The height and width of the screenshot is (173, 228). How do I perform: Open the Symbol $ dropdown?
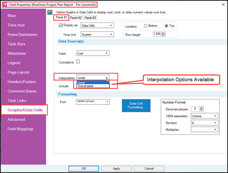coord(204,123)
